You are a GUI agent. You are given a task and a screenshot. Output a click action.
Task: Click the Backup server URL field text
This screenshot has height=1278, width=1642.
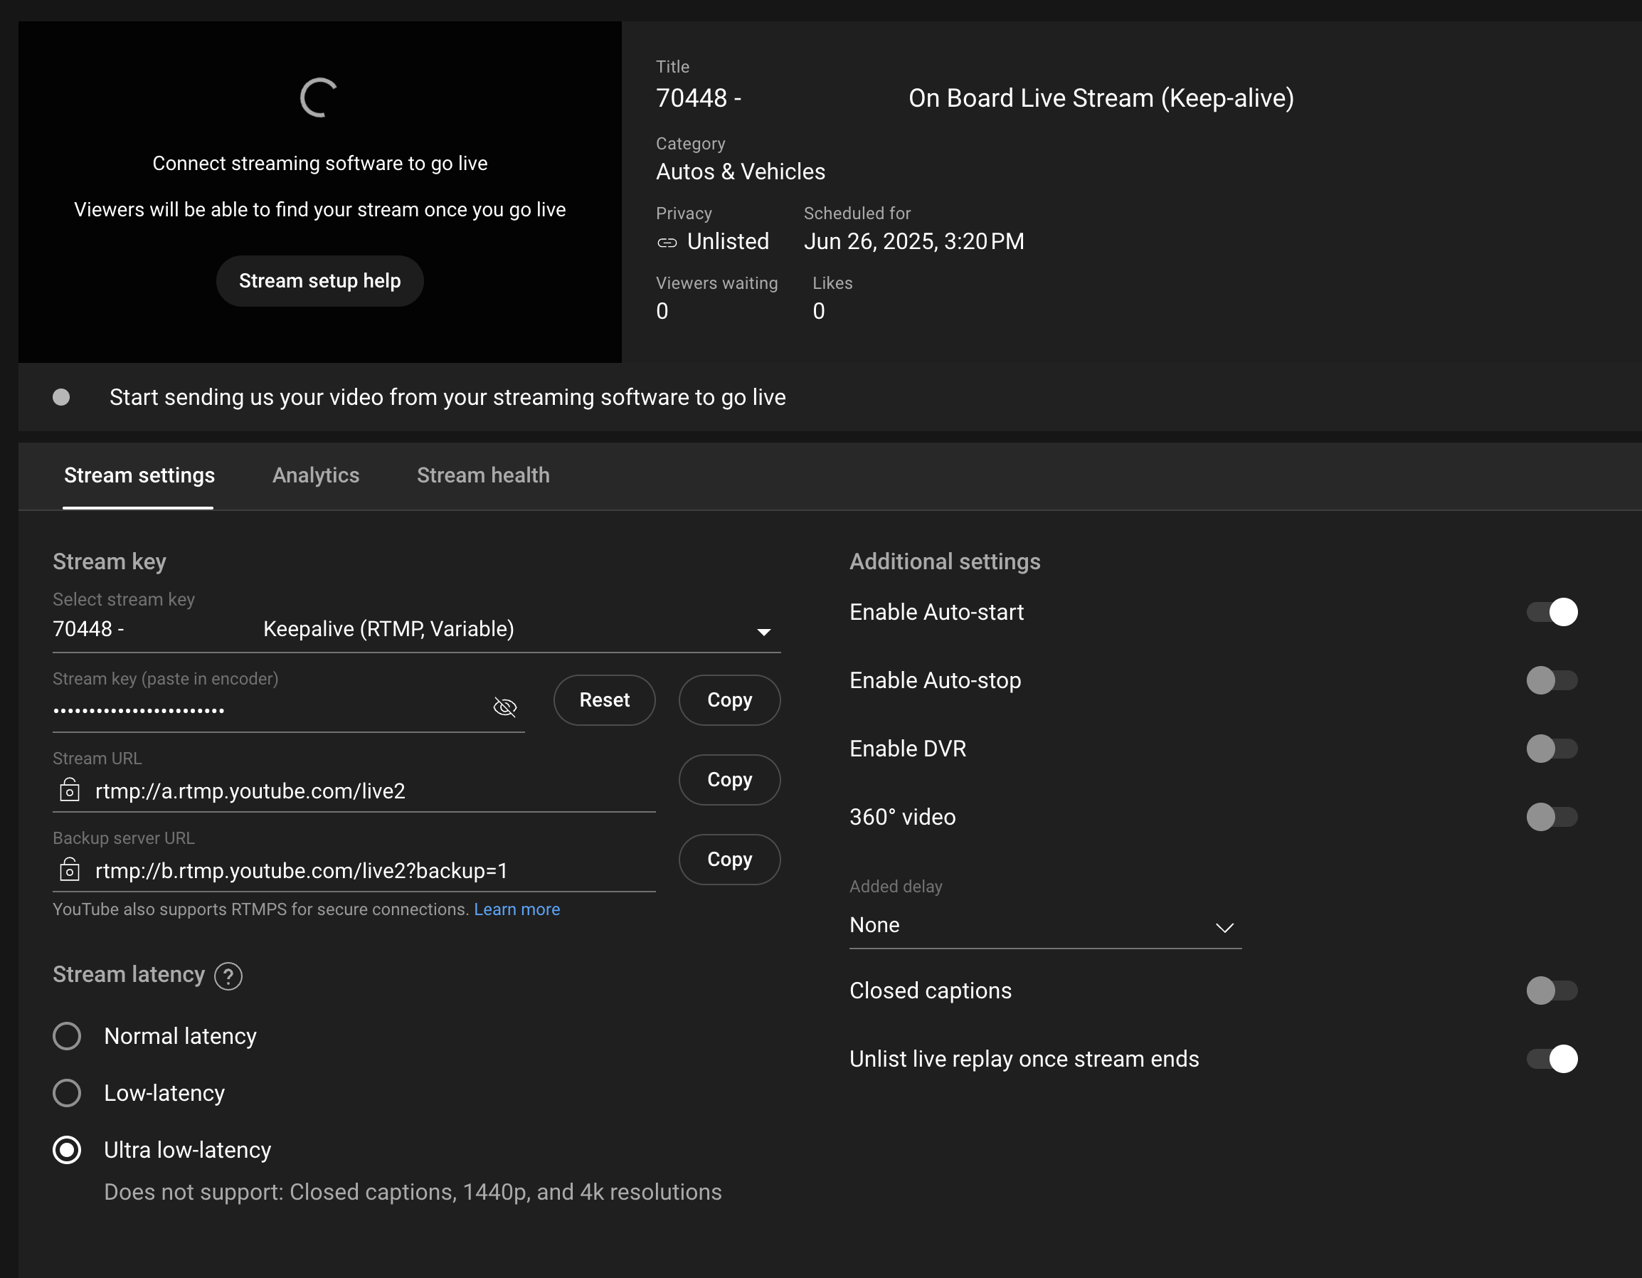tap(302, 870)
